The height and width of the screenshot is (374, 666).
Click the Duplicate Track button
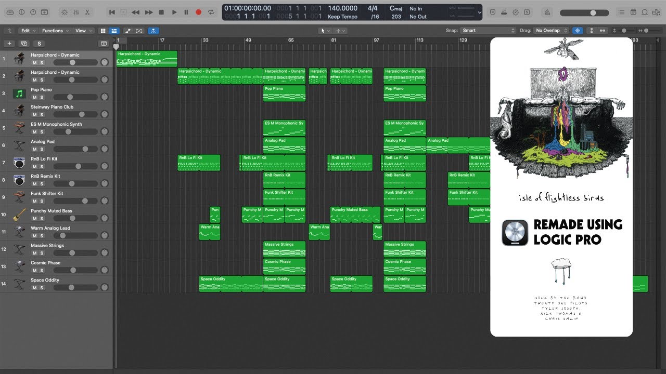pos(24,44)
